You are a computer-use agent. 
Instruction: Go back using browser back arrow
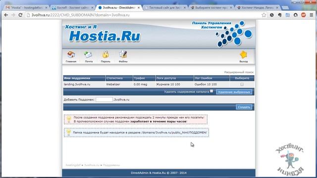click(6, 15)
